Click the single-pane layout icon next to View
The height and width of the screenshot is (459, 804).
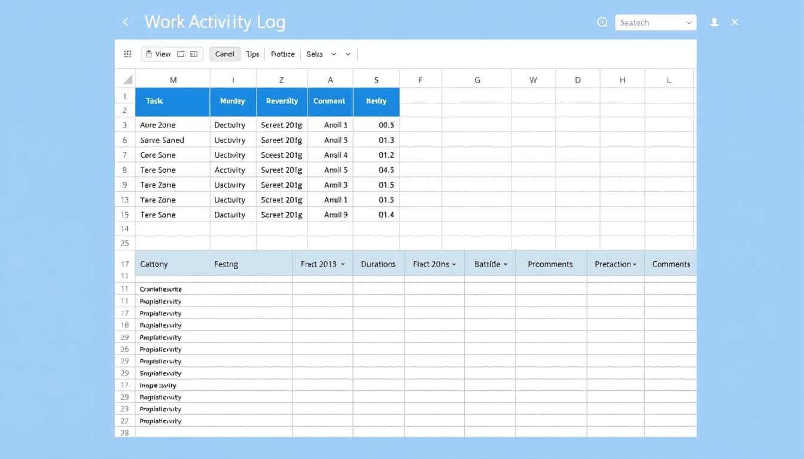181,54
